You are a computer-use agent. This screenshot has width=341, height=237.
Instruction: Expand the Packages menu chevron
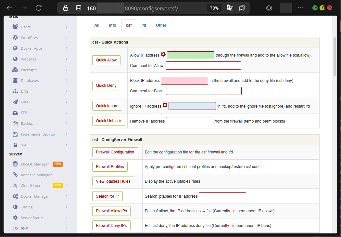click(x=67, y=70)
